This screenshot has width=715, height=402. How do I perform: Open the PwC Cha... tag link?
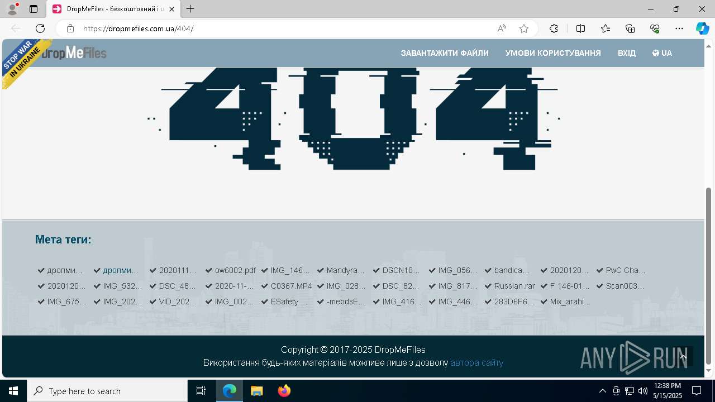(626, 270)
